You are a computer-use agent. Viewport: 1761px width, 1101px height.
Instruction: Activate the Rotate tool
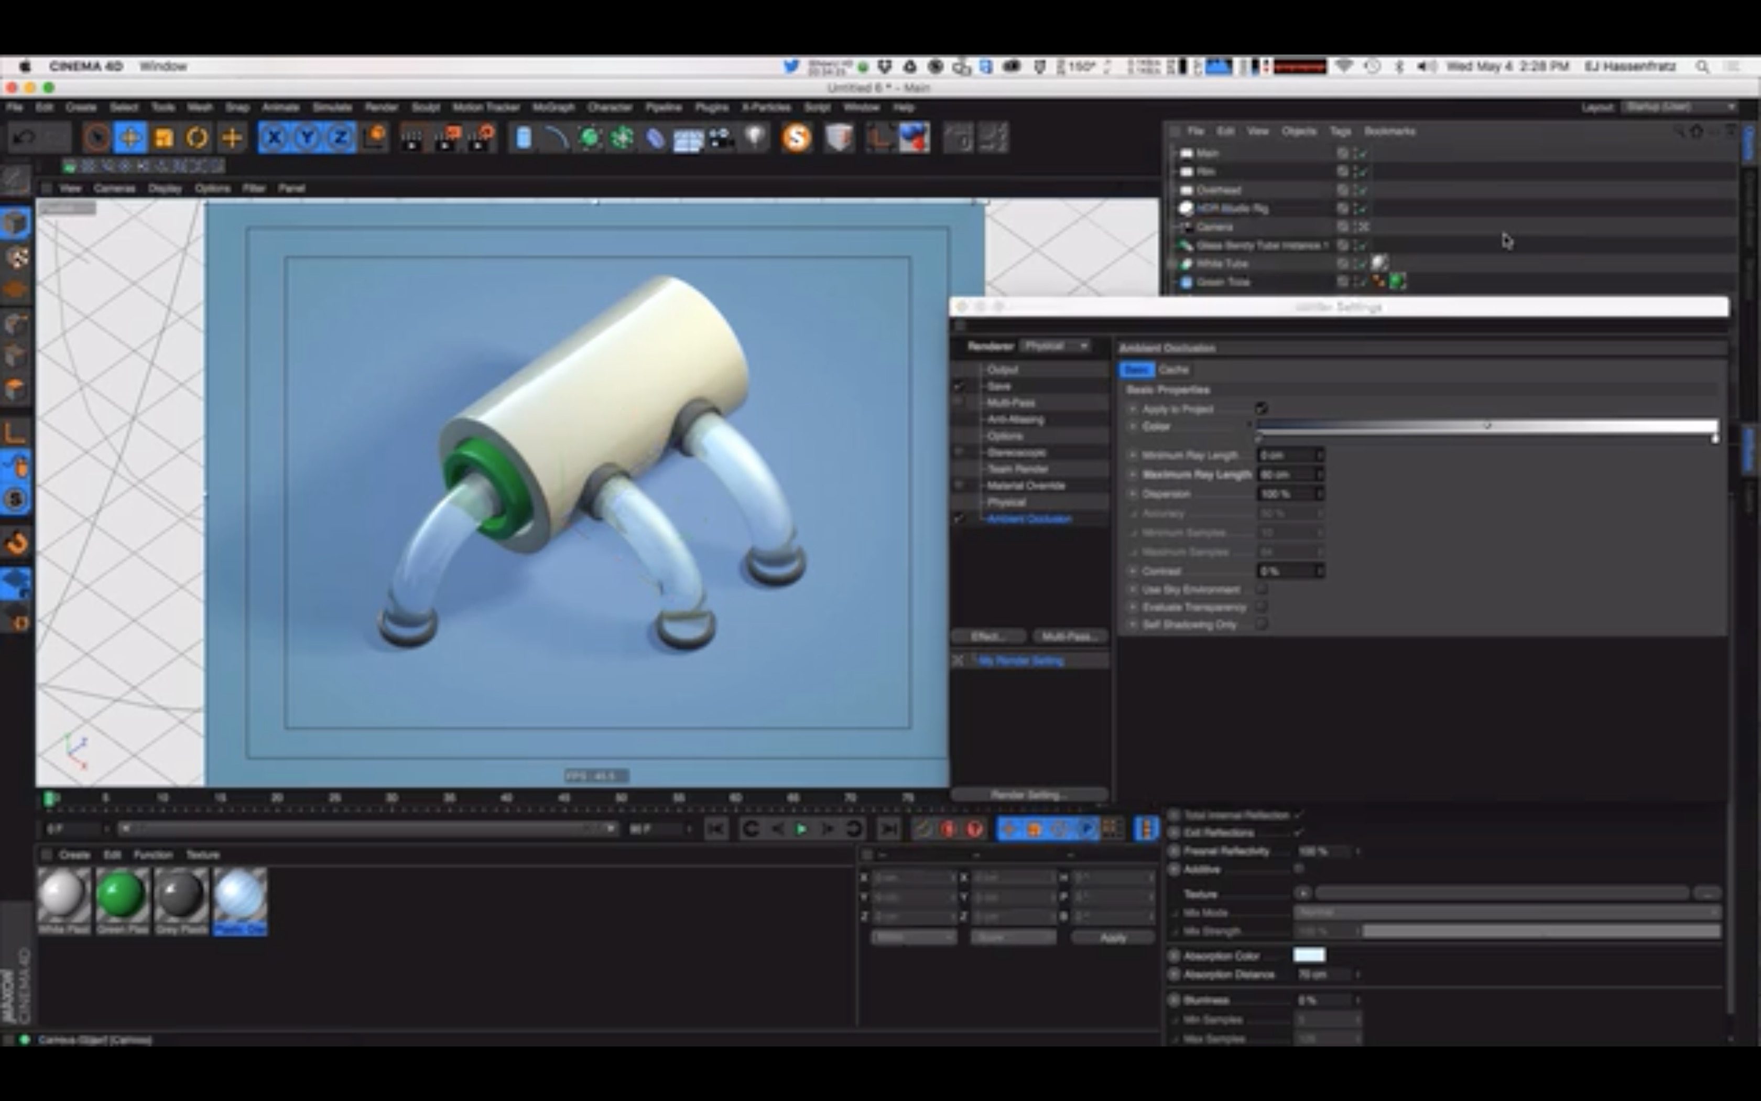197,137
